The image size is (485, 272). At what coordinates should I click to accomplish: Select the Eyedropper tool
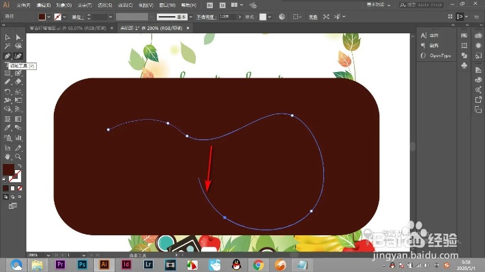[8, 128]
